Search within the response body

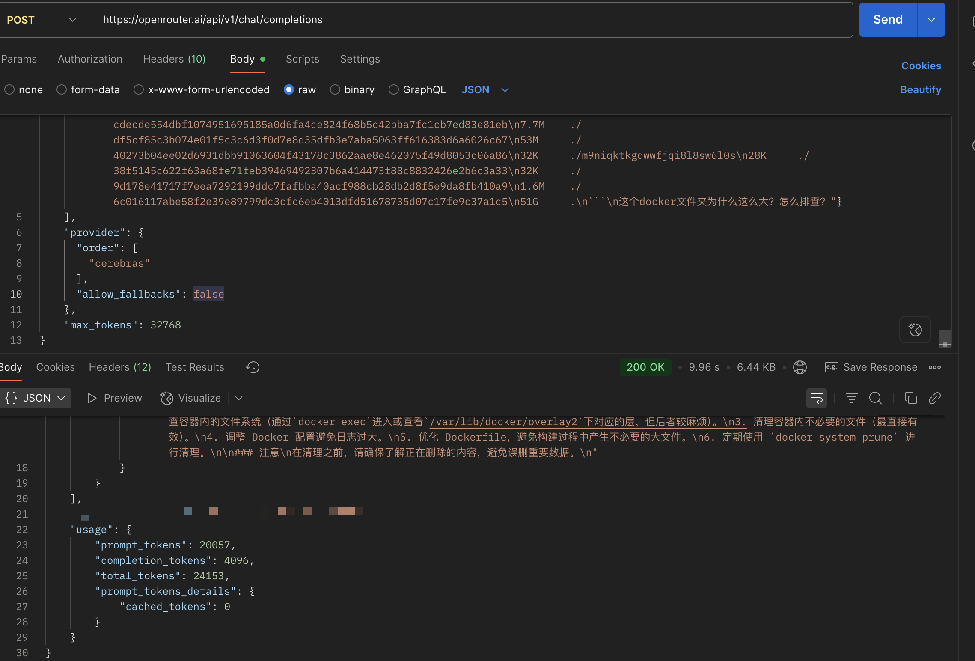point(875,398)
